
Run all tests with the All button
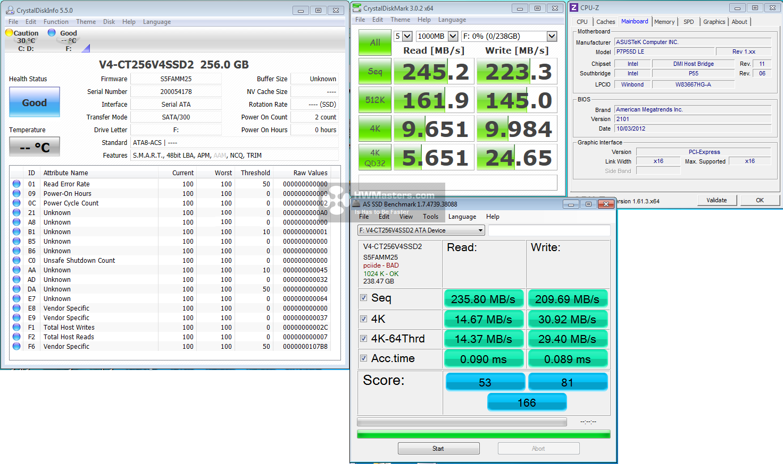click(x=375, y=42)
